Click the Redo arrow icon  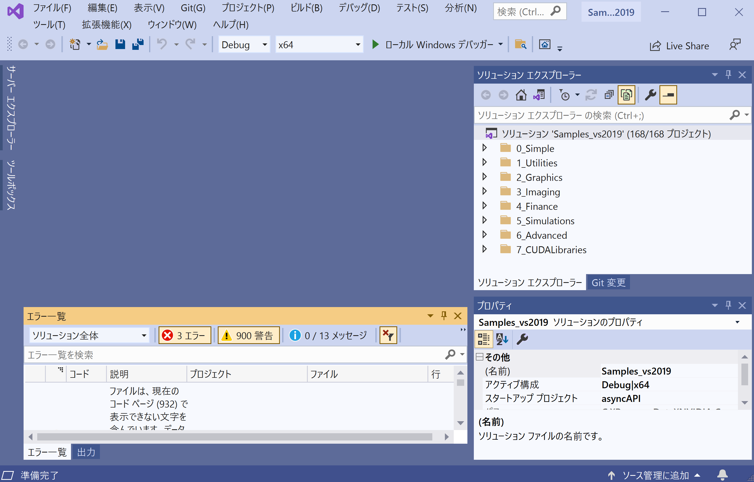[190, 44]
